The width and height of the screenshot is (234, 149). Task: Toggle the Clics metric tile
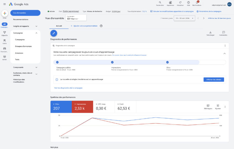[x=61, y=107]
